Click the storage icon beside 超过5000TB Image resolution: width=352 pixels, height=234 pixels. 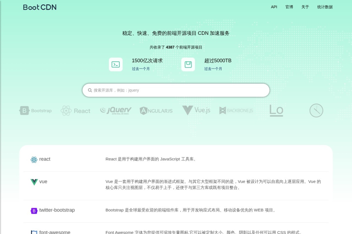pos(188,64)
